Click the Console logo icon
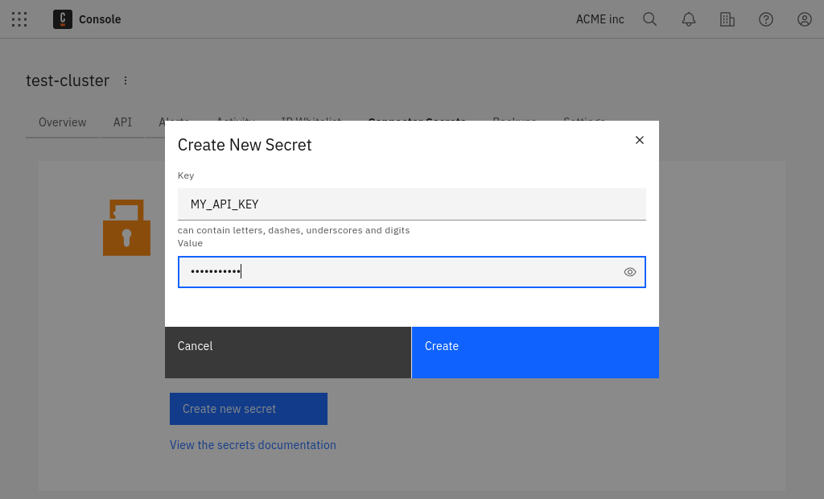This screenshot has width=824, height=499. 62,19
